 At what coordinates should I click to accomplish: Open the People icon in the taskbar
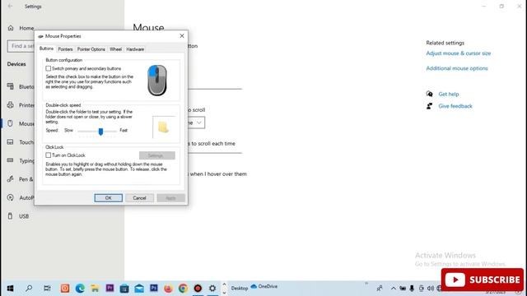tap(380, 289)
